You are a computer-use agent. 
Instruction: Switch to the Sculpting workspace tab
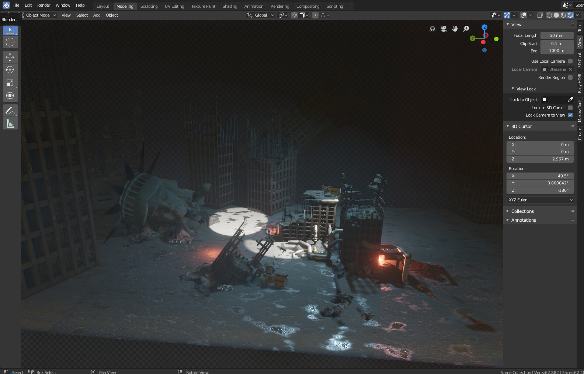149,6
